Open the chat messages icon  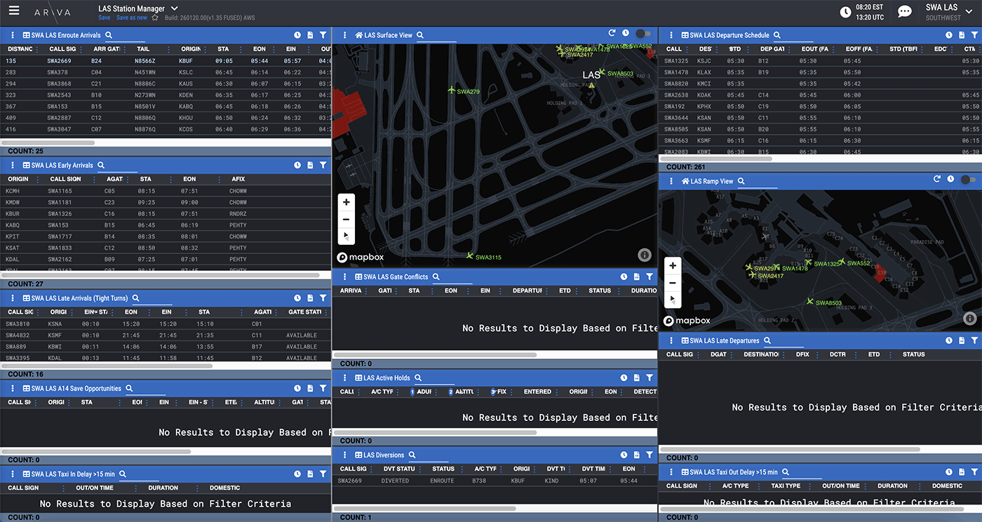(905, 12)
